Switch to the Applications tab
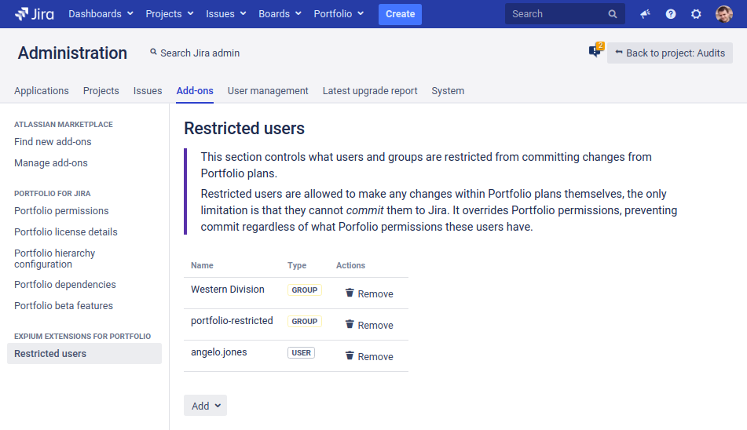The width and height of the screenshot is (747, 430). pyautogui.click(x=42, y=91)
